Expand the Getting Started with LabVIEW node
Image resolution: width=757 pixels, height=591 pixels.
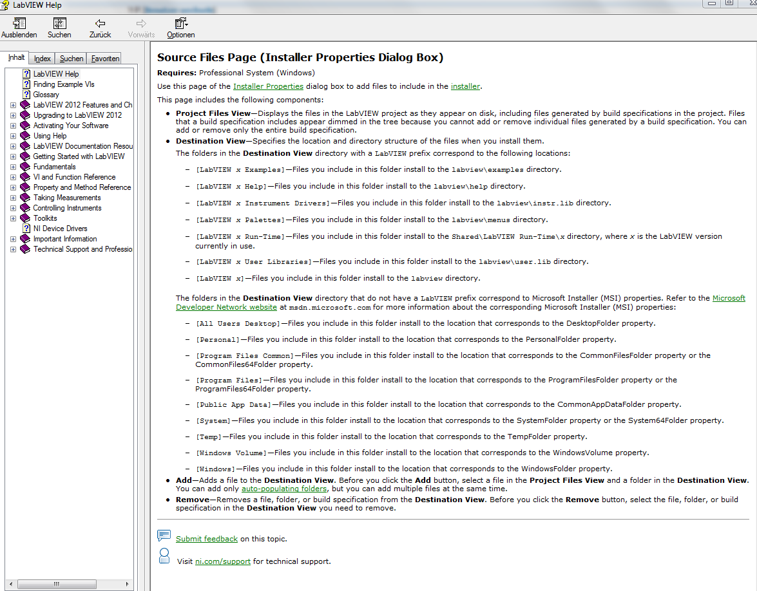[13, 156]
